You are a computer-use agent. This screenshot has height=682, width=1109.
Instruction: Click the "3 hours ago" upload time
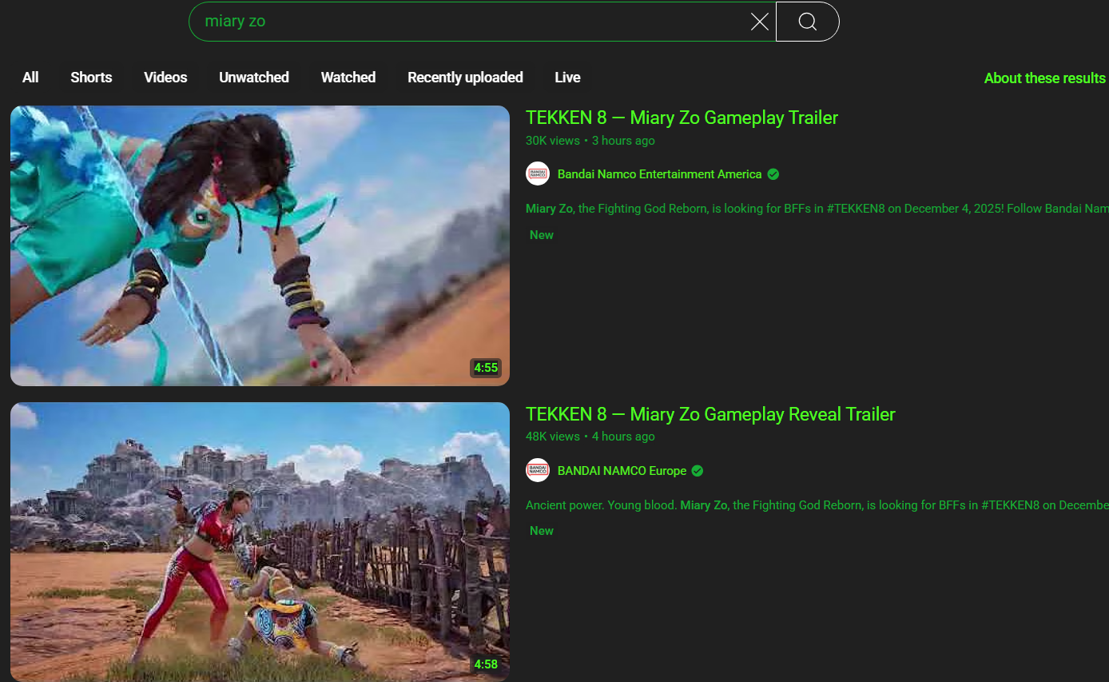pos(623,141)
